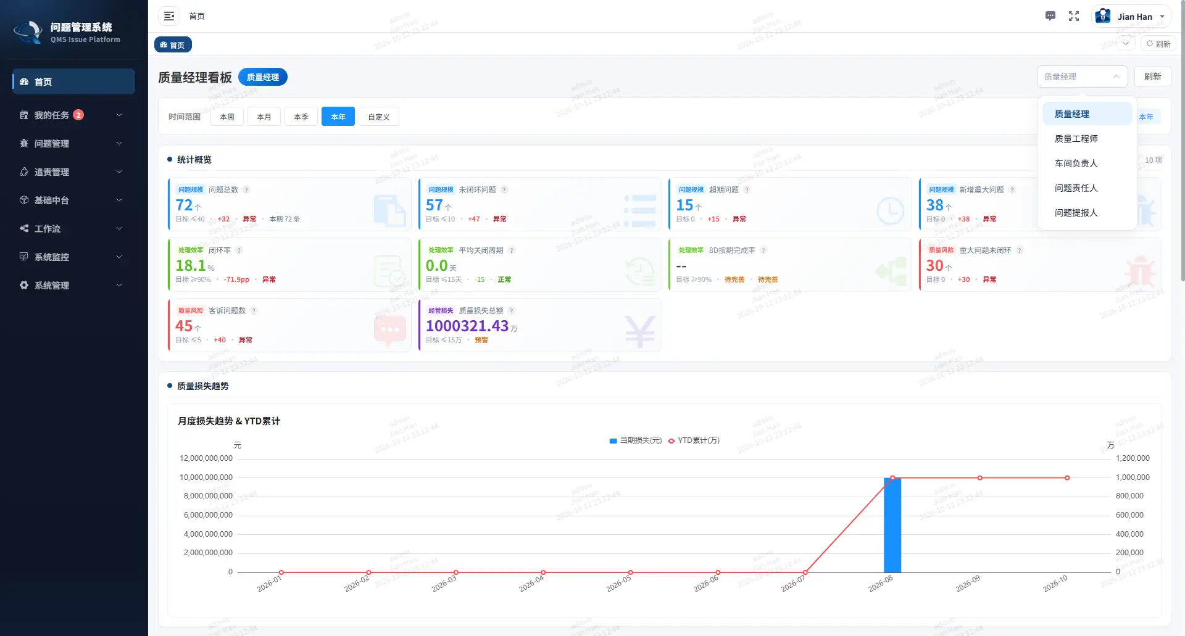
Task: Open 首页 in the sidebar navigation
Action: click(73, 81)
